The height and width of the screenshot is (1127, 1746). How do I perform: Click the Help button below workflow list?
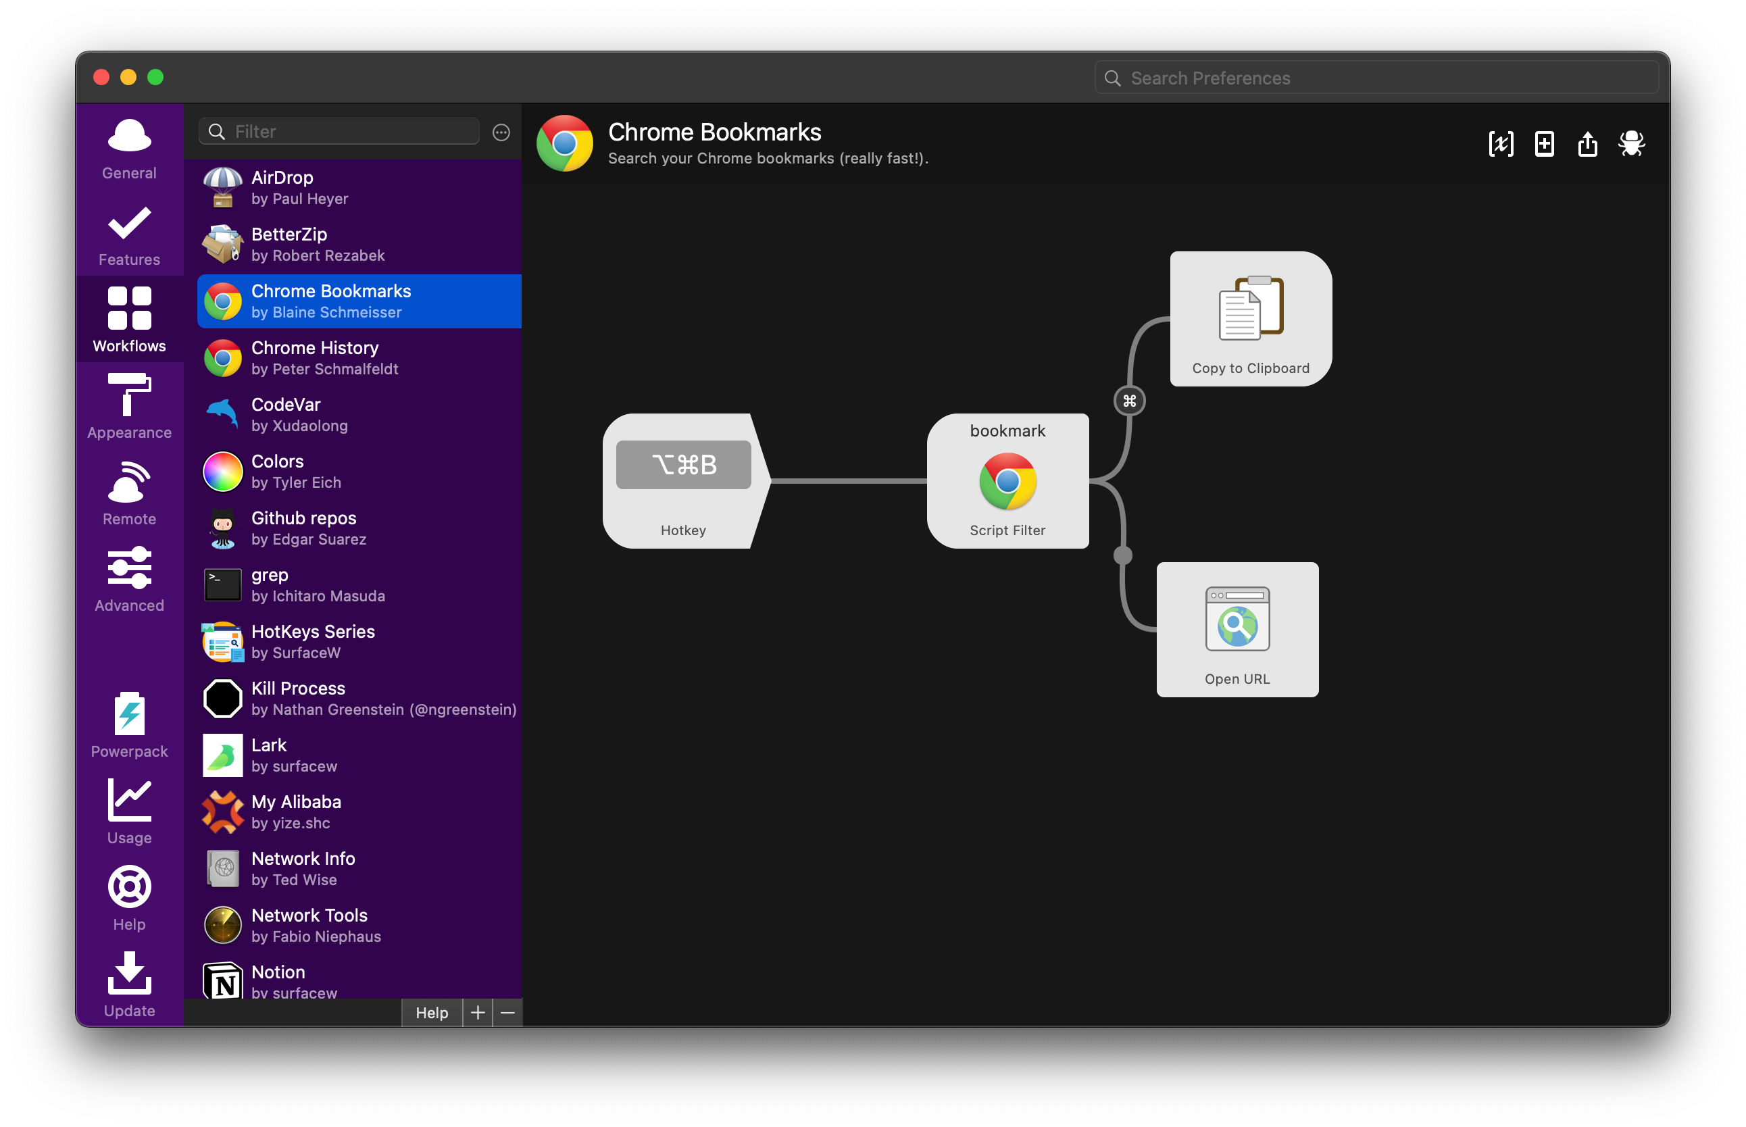pos(432,1013)
